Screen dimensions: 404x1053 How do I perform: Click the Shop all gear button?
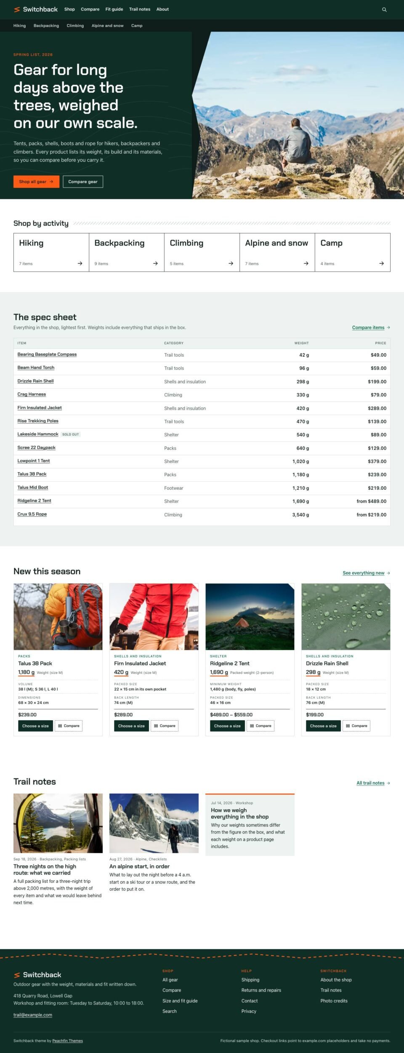(x=36, y=182)
